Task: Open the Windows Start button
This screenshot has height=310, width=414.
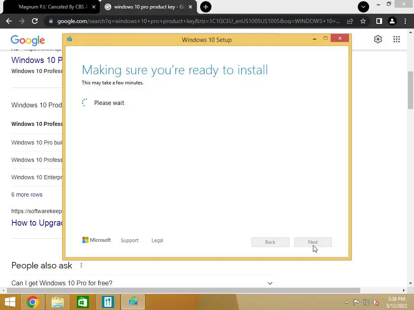Action: (x=10, y=302)
